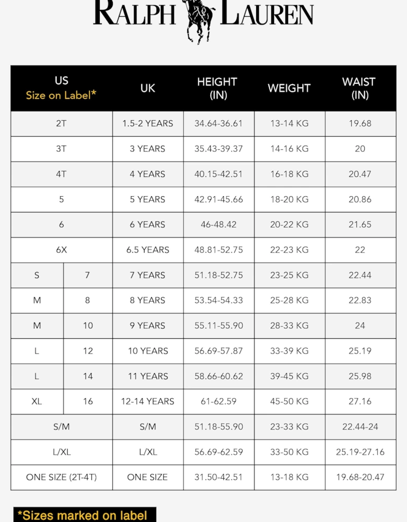
Task: Select the 6X size row label
Action: pyautogui.click(x=62, y=250)
